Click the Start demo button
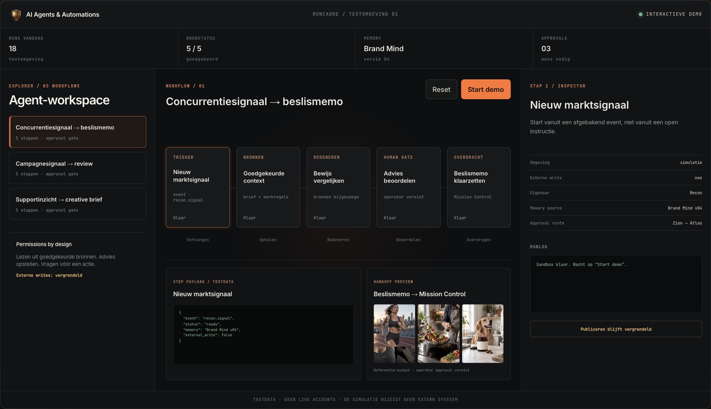This screenshot has width=711, height=409. tap(486, 89)
